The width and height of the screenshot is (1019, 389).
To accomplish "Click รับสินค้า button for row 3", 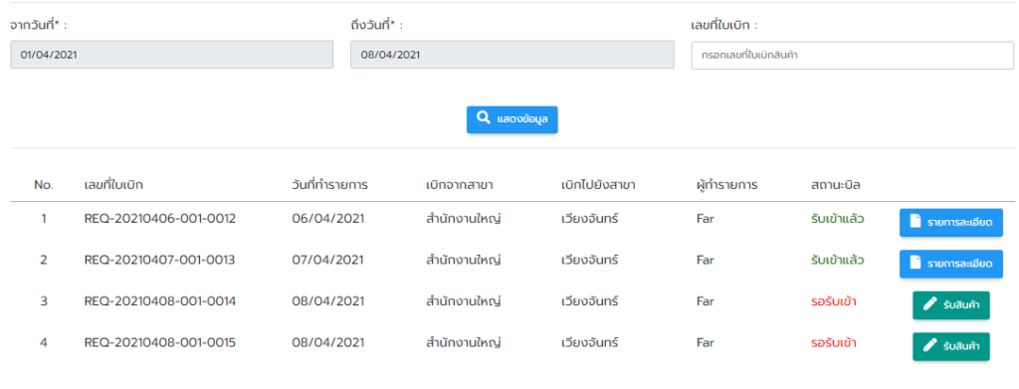I will [950, 305].
